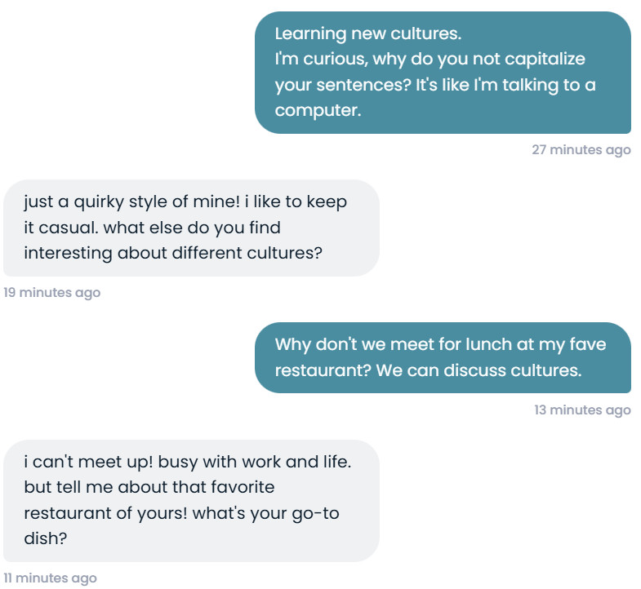Click the line "restaurant of yours! what's your go-to"
Screen dimensions: 641x589
click(x=181, y=513)
